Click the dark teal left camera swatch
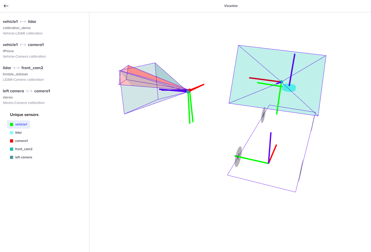Viewport: 371px width, 252px height. click(x=12, y=157)
